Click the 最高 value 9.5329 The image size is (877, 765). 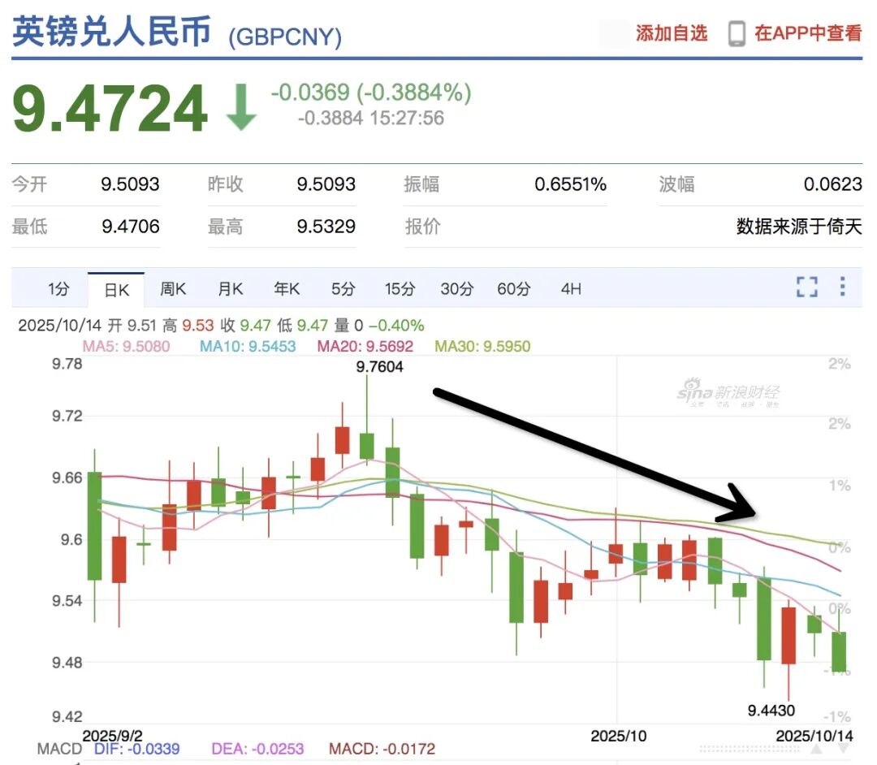tap(326, 227)
